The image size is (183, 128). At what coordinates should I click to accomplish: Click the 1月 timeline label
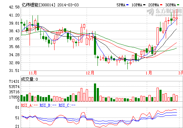point(149,73)
